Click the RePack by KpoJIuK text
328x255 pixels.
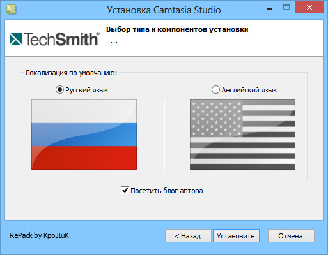(x=39, y=235)
